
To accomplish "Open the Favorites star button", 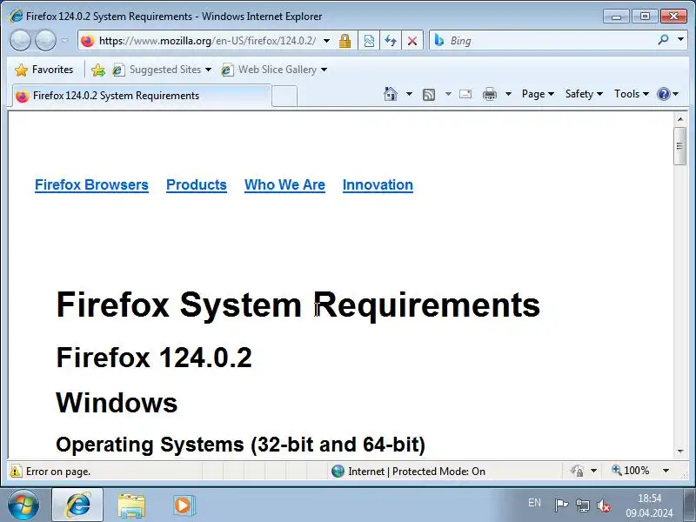I will [44, 70].
